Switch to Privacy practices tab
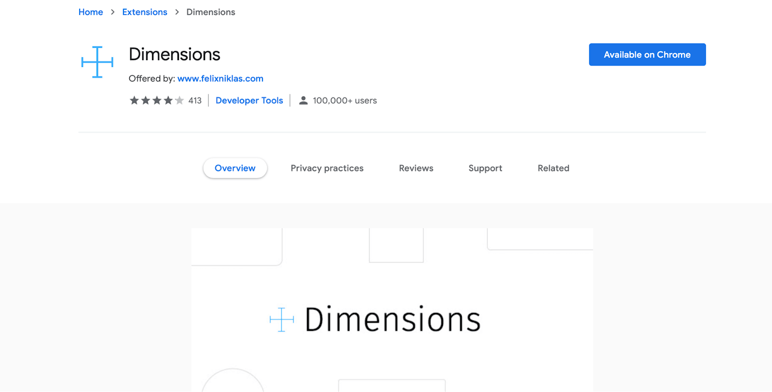This screenshot has height=392, width=772. [x=327, y=168]
